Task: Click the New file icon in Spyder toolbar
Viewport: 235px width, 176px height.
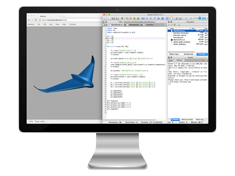Action: point(105,18)
